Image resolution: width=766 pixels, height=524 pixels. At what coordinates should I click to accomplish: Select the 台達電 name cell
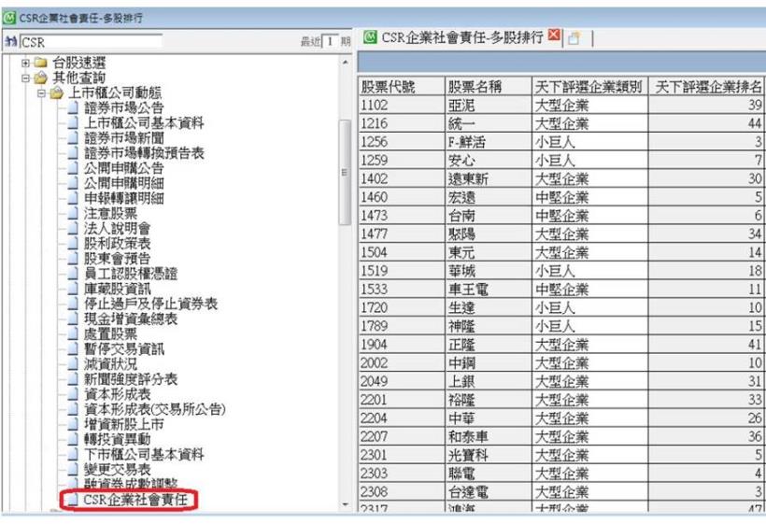click(489, 491)
